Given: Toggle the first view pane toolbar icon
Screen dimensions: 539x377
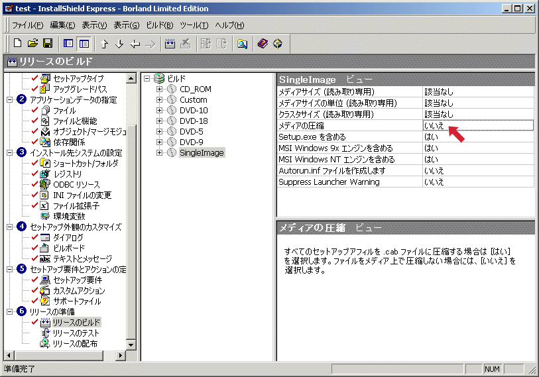Looking at the screenshot, I should (68, 44).
